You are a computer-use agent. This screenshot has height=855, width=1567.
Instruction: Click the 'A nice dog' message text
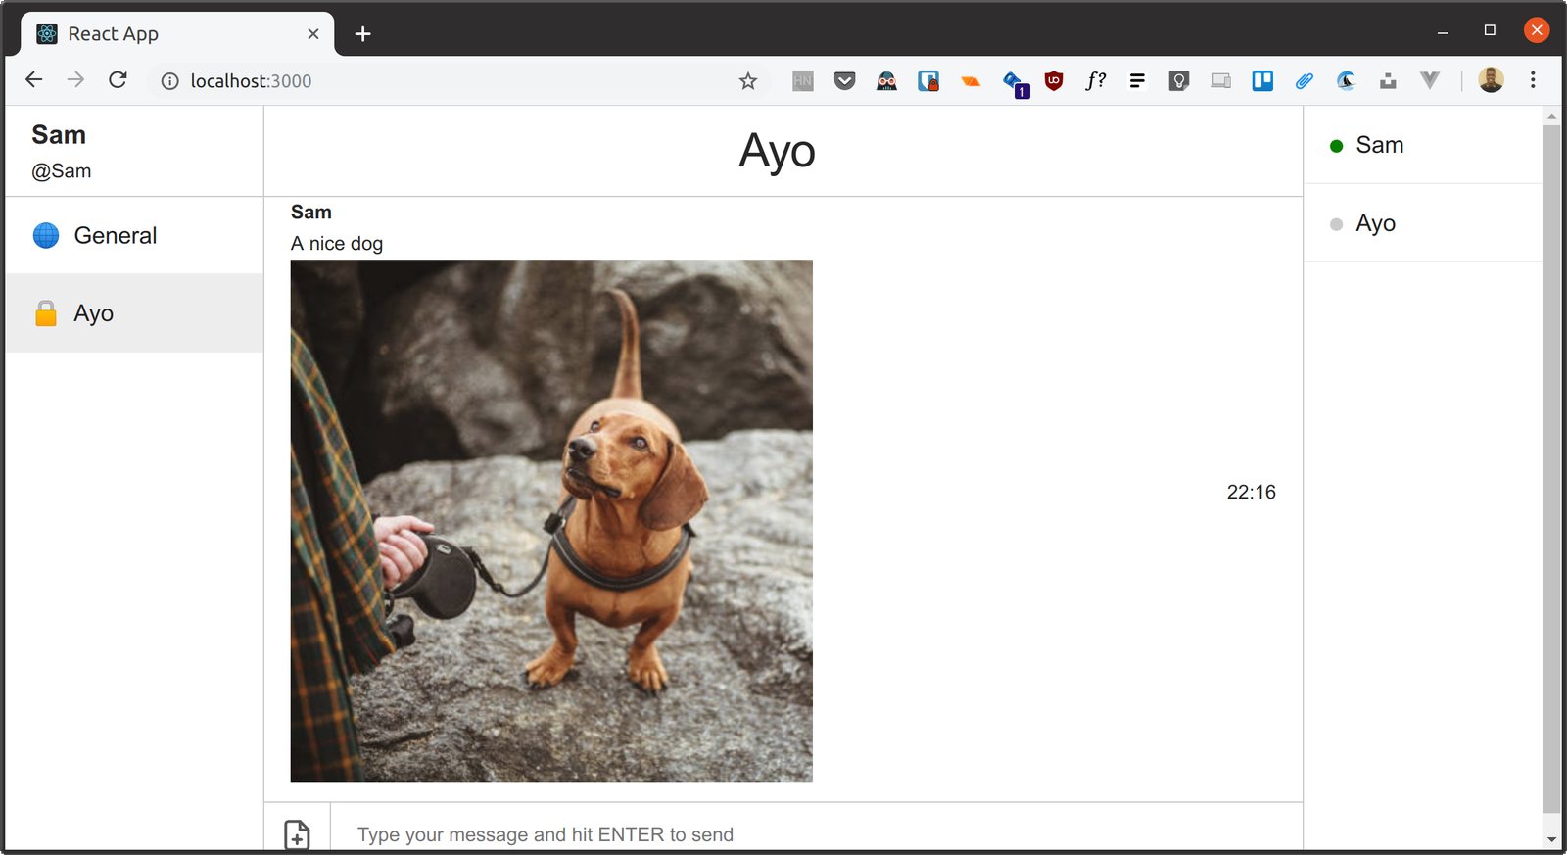(337, 244)
